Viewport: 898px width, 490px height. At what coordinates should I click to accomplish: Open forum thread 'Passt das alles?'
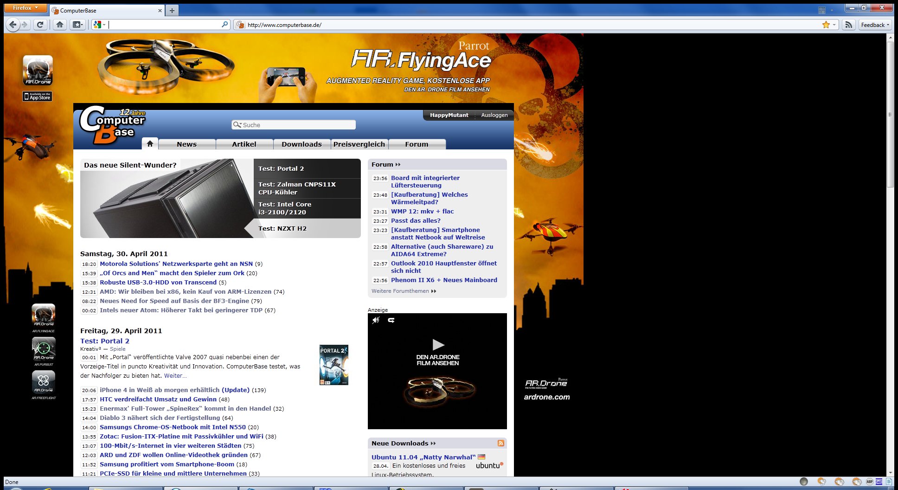pos(416,220)
